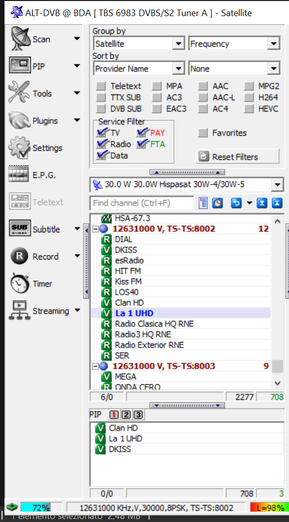
Task: Open the Scan satellite dish icon
Action: (20, 39)
